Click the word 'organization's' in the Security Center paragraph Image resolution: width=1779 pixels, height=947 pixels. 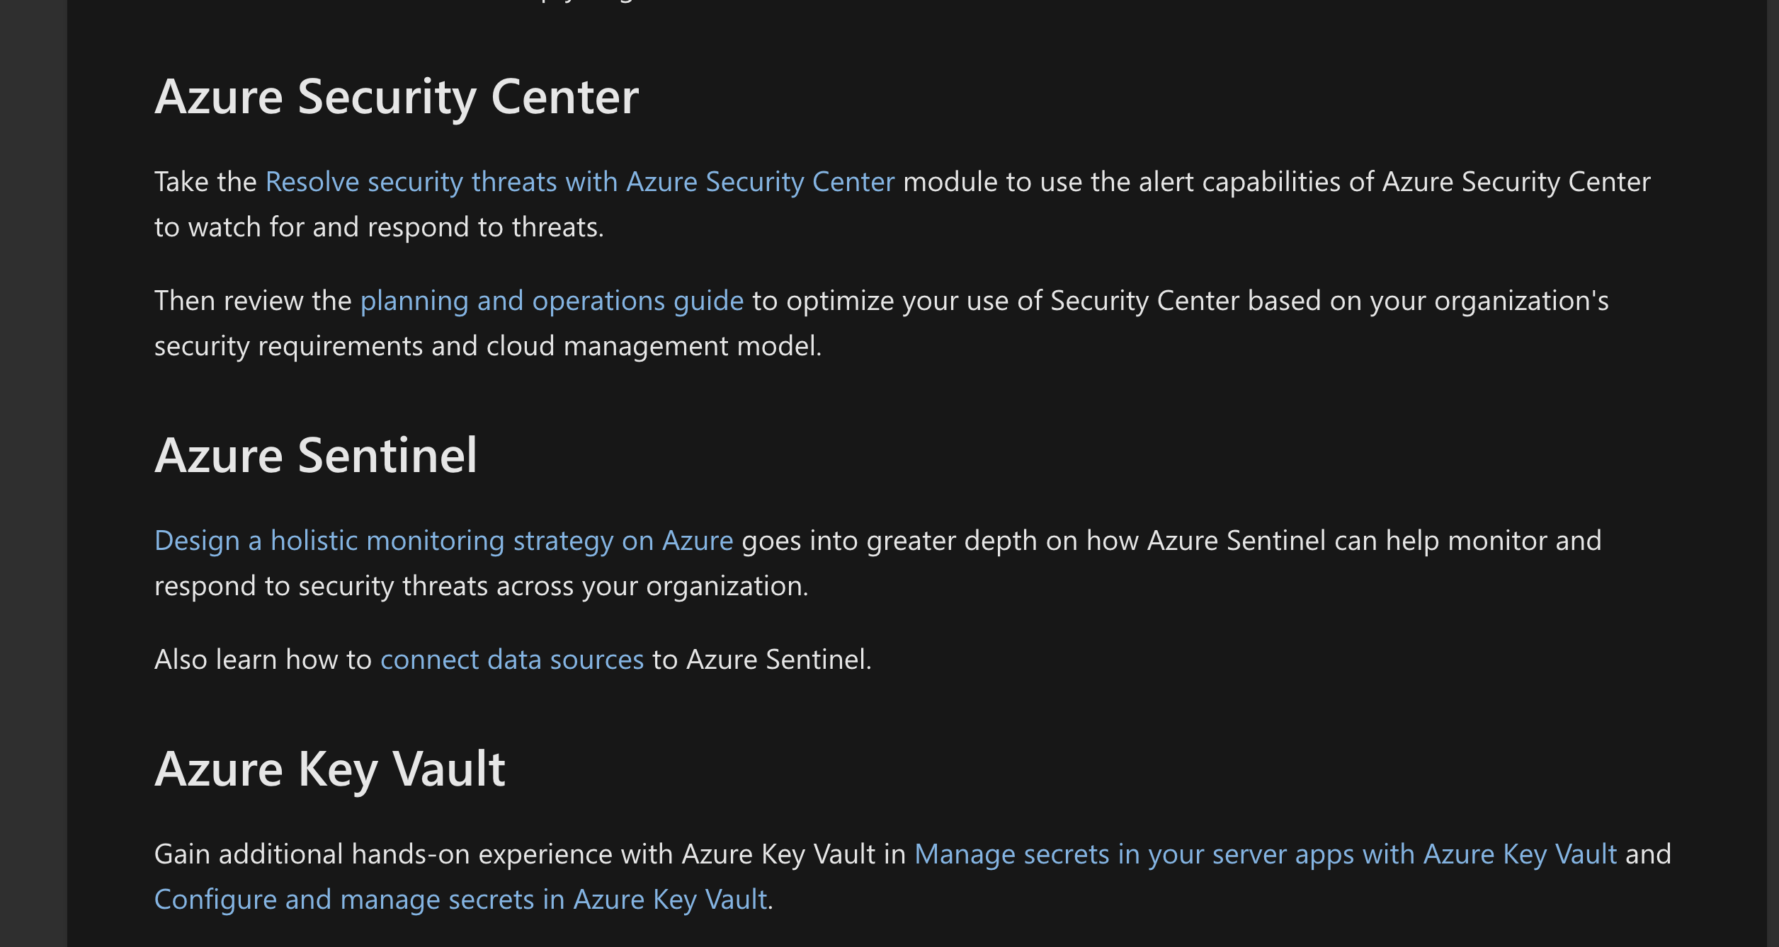coord(1521,301)
